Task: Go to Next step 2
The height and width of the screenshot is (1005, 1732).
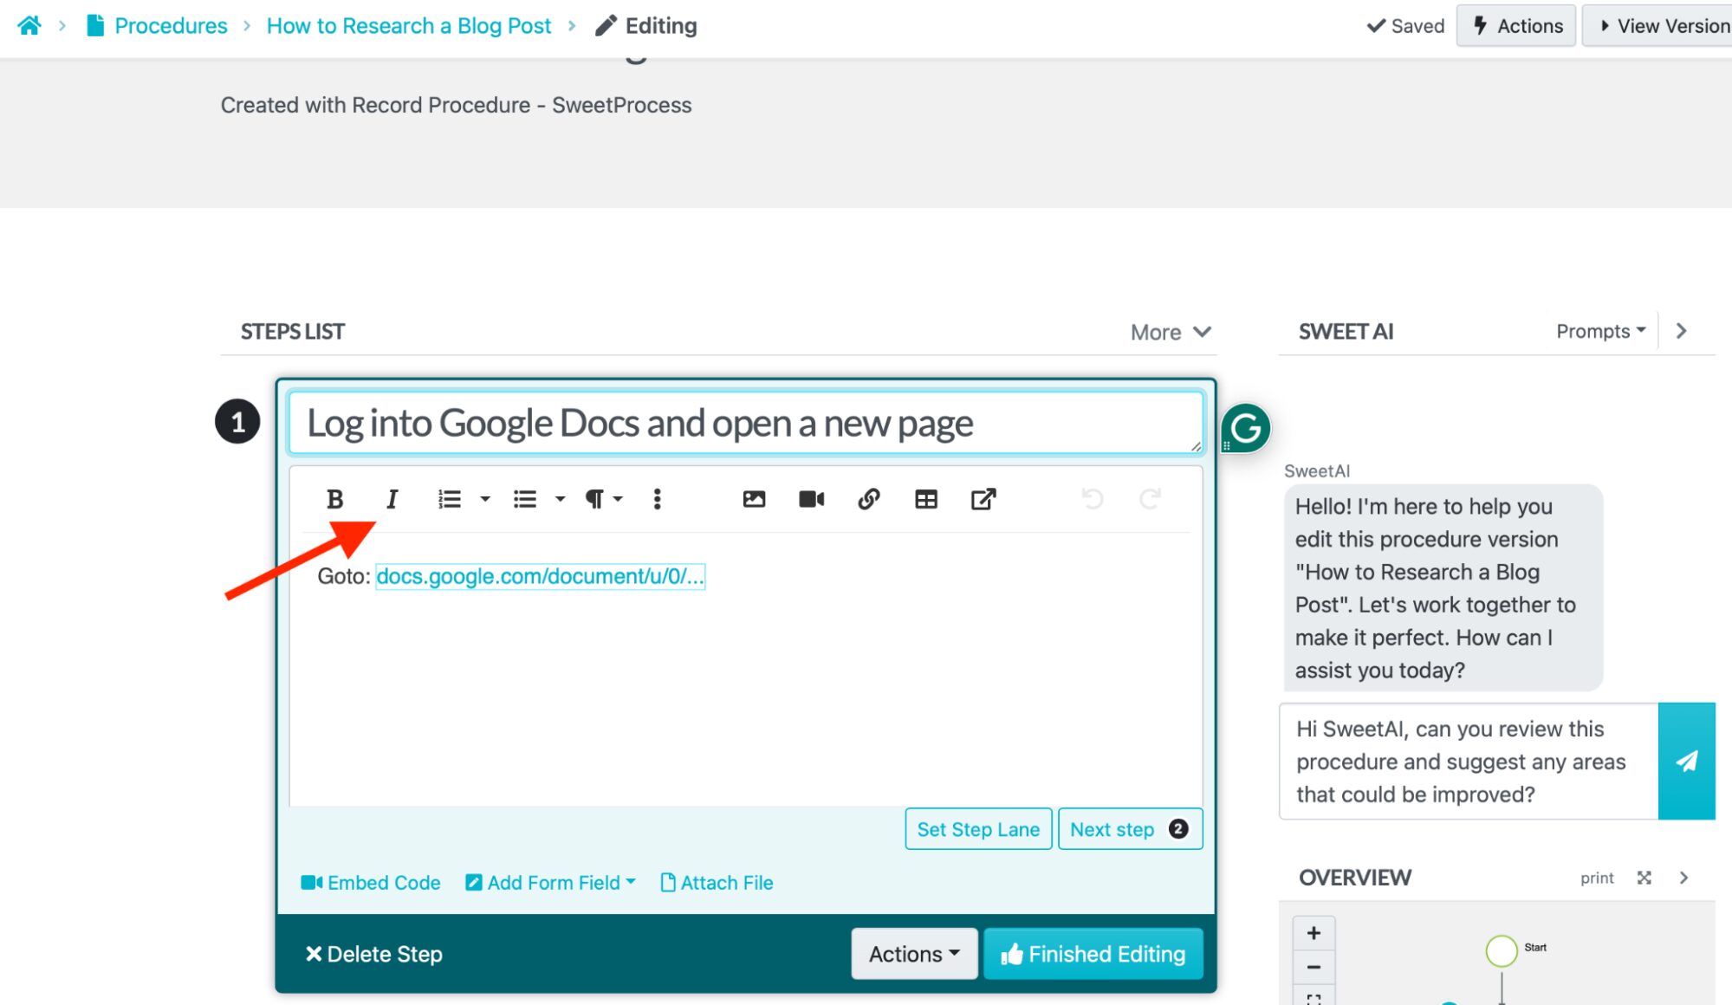Action: click(1130, 829)
